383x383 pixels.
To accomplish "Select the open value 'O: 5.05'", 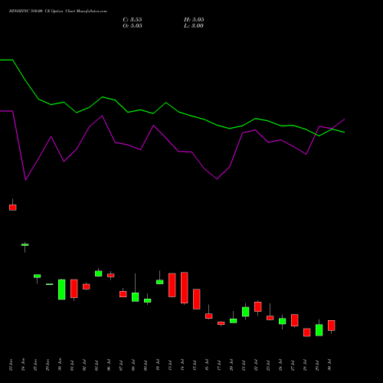I will 133,26.
